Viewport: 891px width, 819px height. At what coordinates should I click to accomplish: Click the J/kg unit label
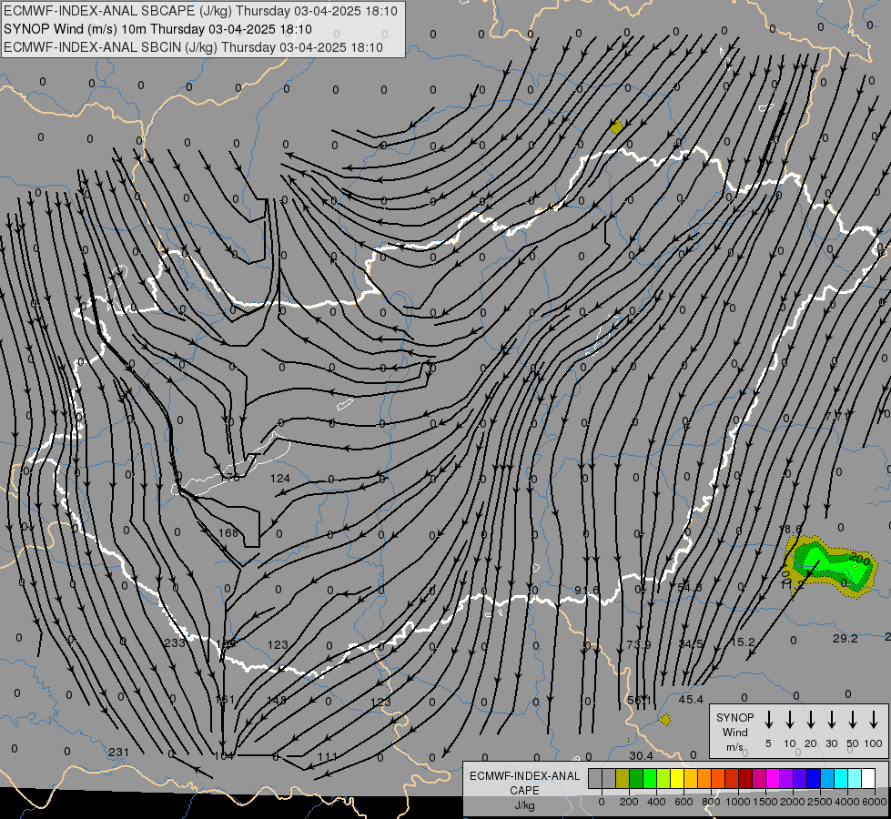pyautogui.click(x=524, y=805)
